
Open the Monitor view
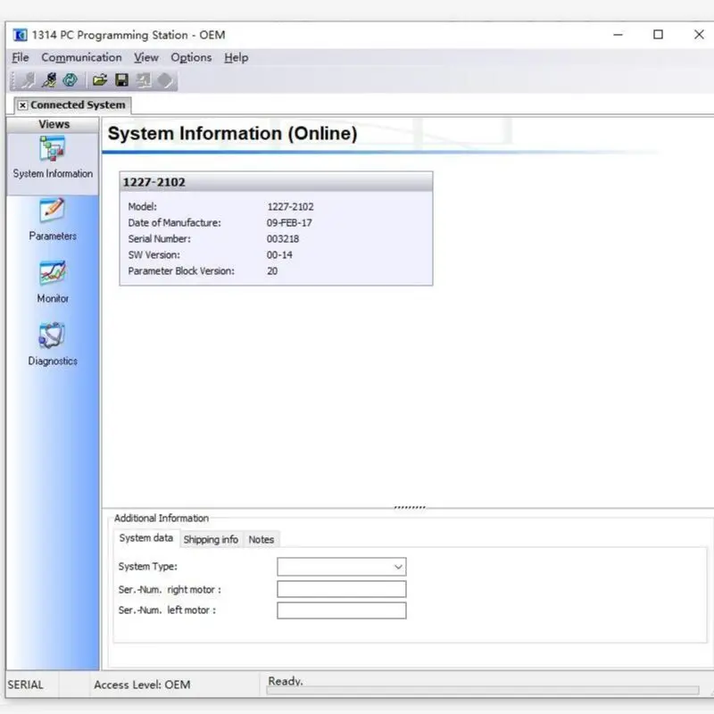tap(53, 282)
